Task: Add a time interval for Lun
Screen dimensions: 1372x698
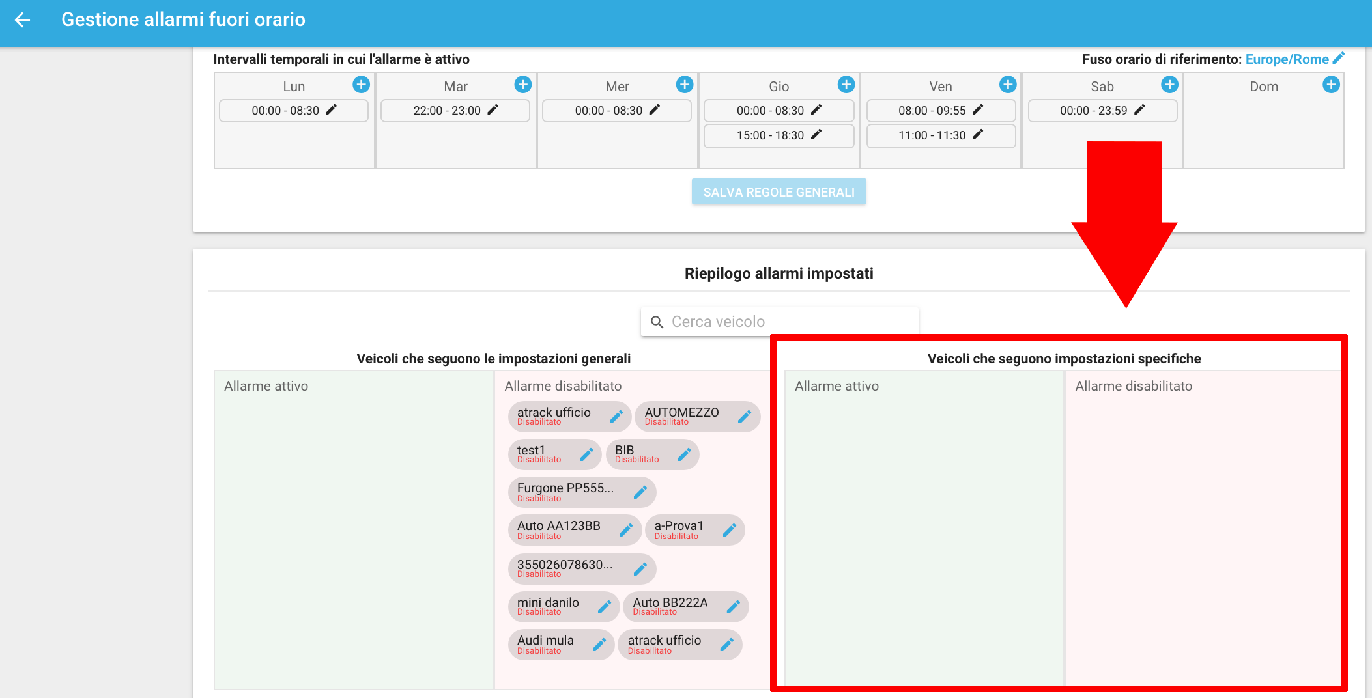Action: [x=361, y=85]
